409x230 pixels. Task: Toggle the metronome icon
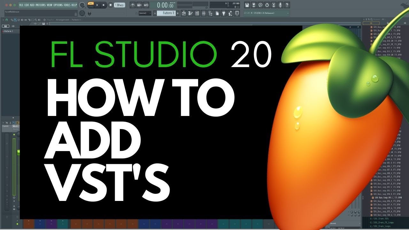click(x=133, y=5)
